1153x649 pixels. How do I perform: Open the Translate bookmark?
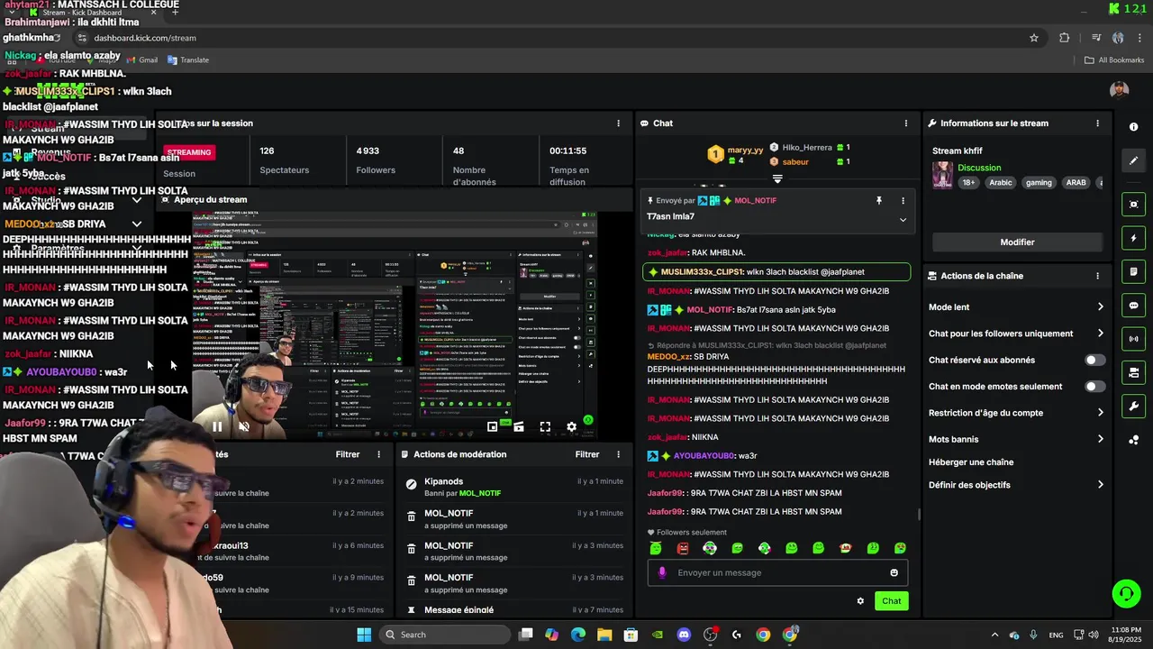(x=188, y=60)
